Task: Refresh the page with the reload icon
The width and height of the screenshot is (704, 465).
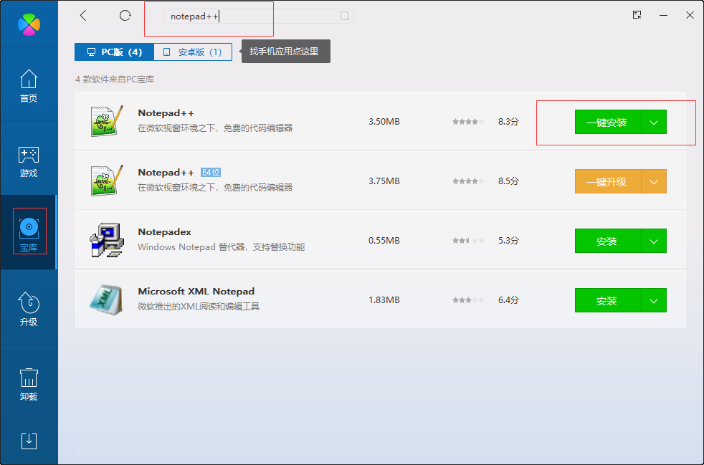Action: 125,15
